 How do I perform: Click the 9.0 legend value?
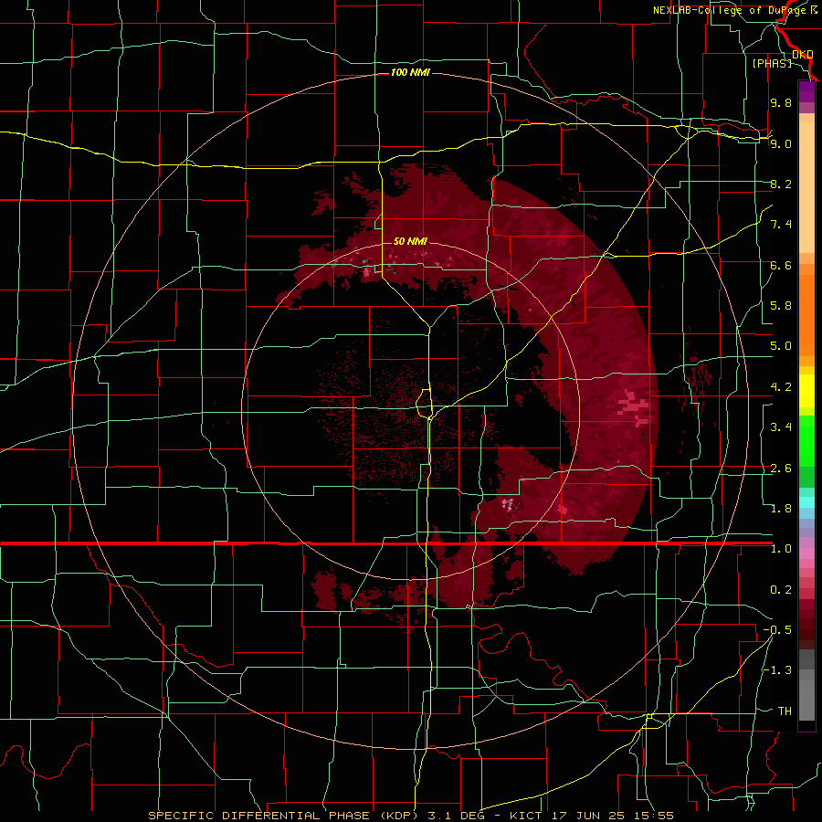pyautogui.click(x=781, y=143)
